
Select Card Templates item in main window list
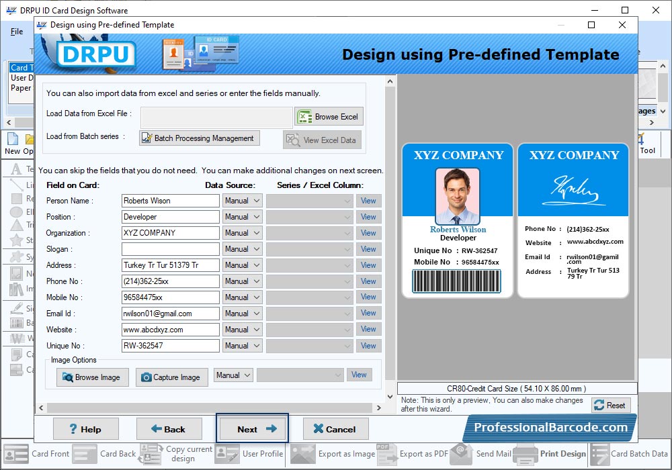pos(21,67)
